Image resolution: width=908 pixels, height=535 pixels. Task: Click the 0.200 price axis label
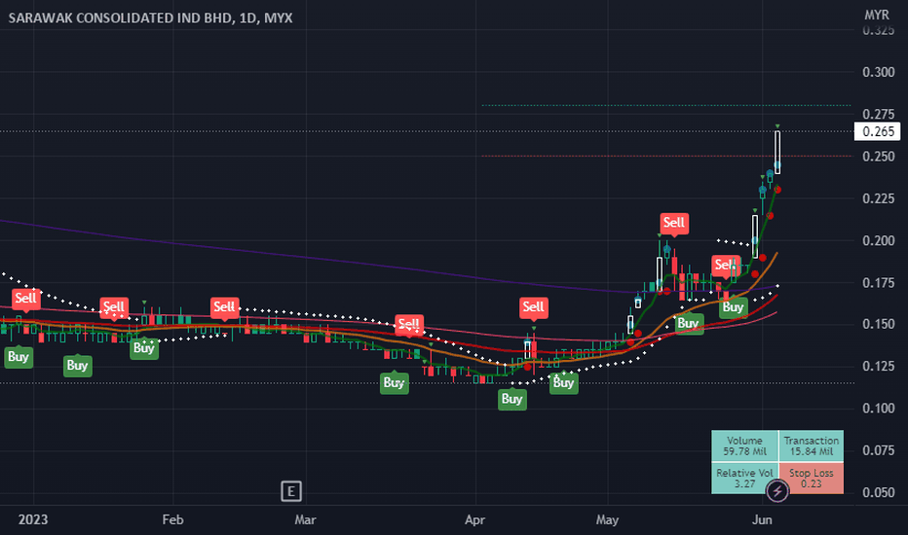pos(878,240)
